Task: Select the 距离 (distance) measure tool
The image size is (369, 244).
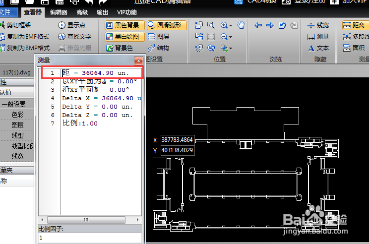Action: pyautogui.click(x=355, y=25)
